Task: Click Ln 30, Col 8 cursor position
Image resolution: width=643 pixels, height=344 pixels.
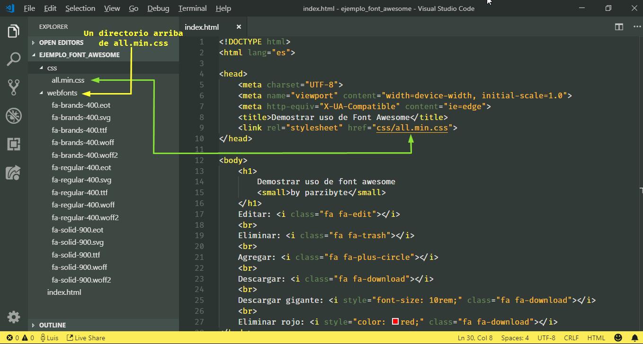Action: [x=475, y=338]
